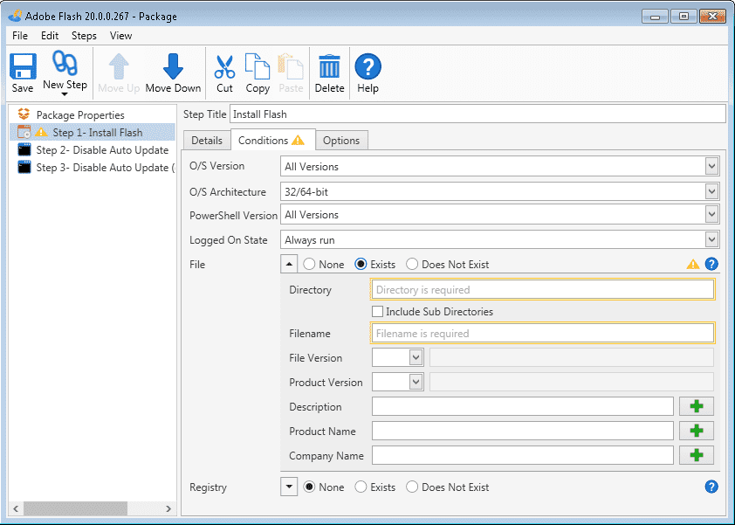Open the File menu
The width and height of the screenshot is (735, 525).
pyautogui.click(x=20, y=36)
